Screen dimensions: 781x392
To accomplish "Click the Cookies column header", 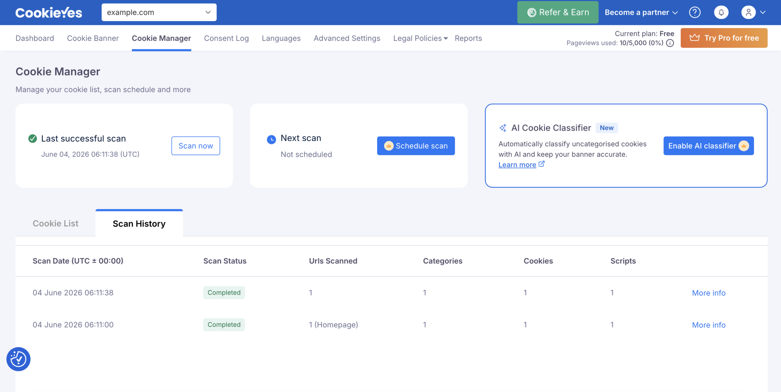I will (x=538, y=261).
